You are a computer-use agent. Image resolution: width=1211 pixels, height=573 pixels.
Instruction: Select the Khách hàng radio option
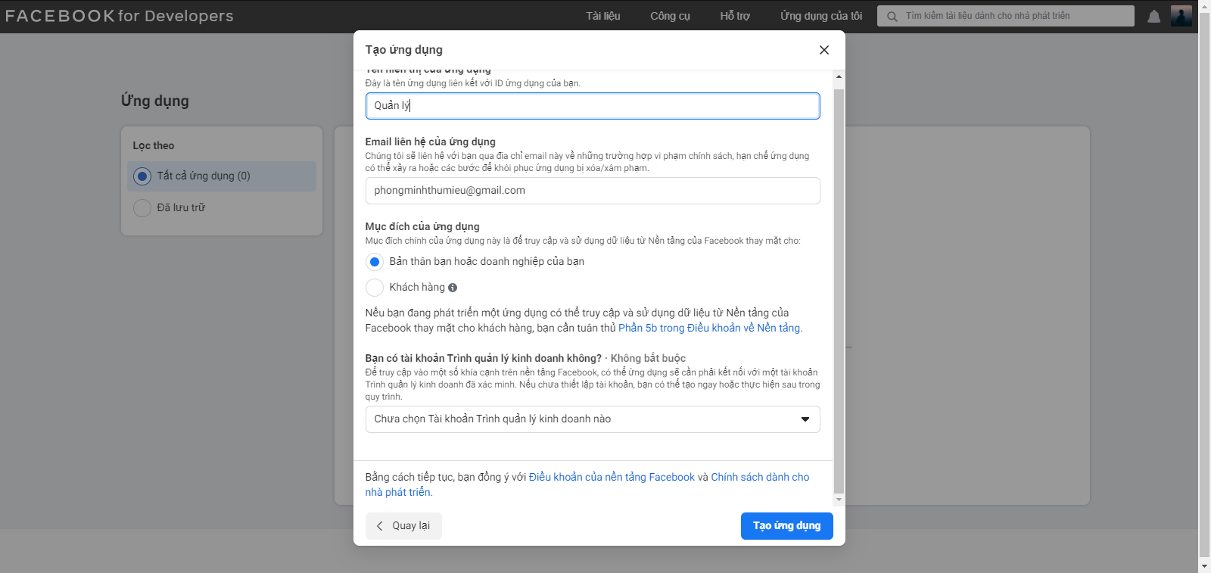(375, 288)
